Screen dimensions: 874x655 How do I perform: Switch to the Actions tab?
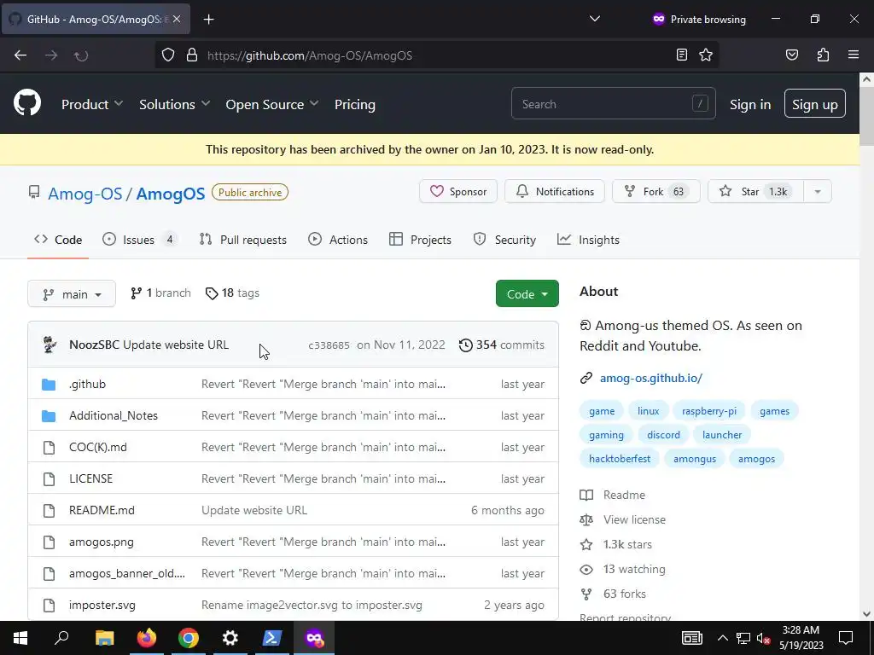pyautogui.click(x=338, y=240)
